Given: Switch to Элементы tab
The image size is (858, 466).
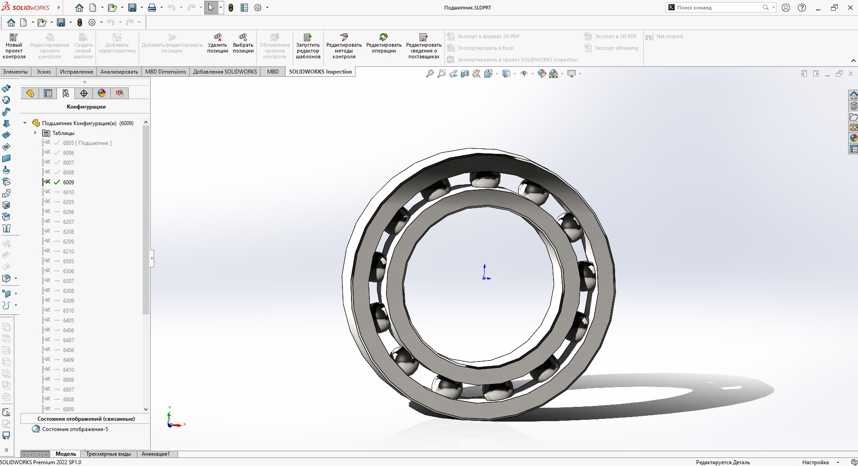Looking at the screenshot, I should pos(15,72).
